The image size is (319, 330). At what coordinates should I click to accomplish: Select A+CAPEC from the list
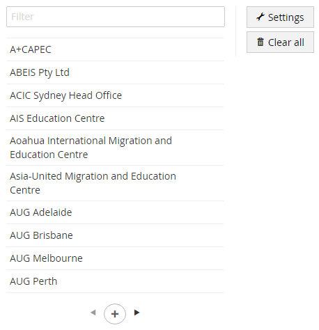click(115, 49)
